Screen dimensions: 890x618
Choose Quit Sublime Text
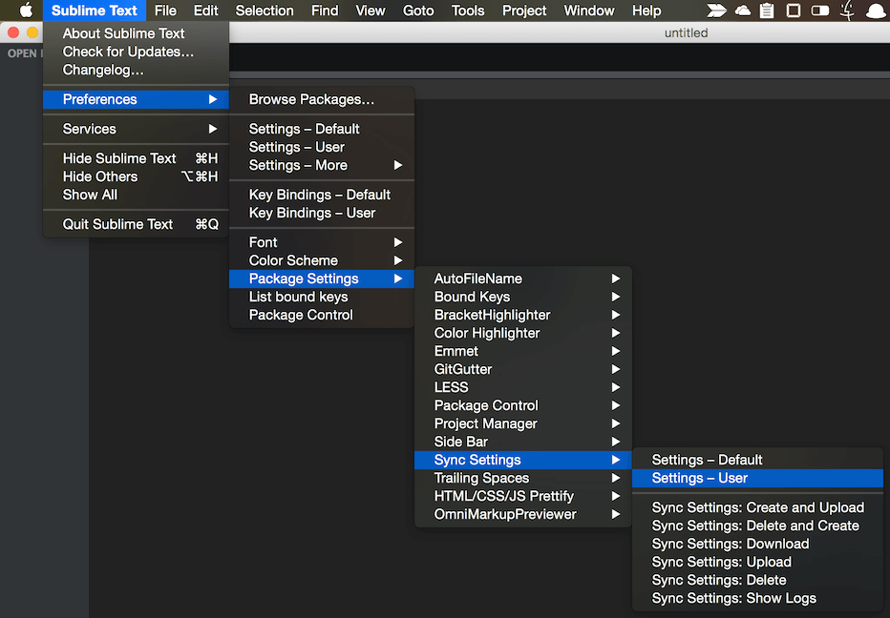pos(136,224)
